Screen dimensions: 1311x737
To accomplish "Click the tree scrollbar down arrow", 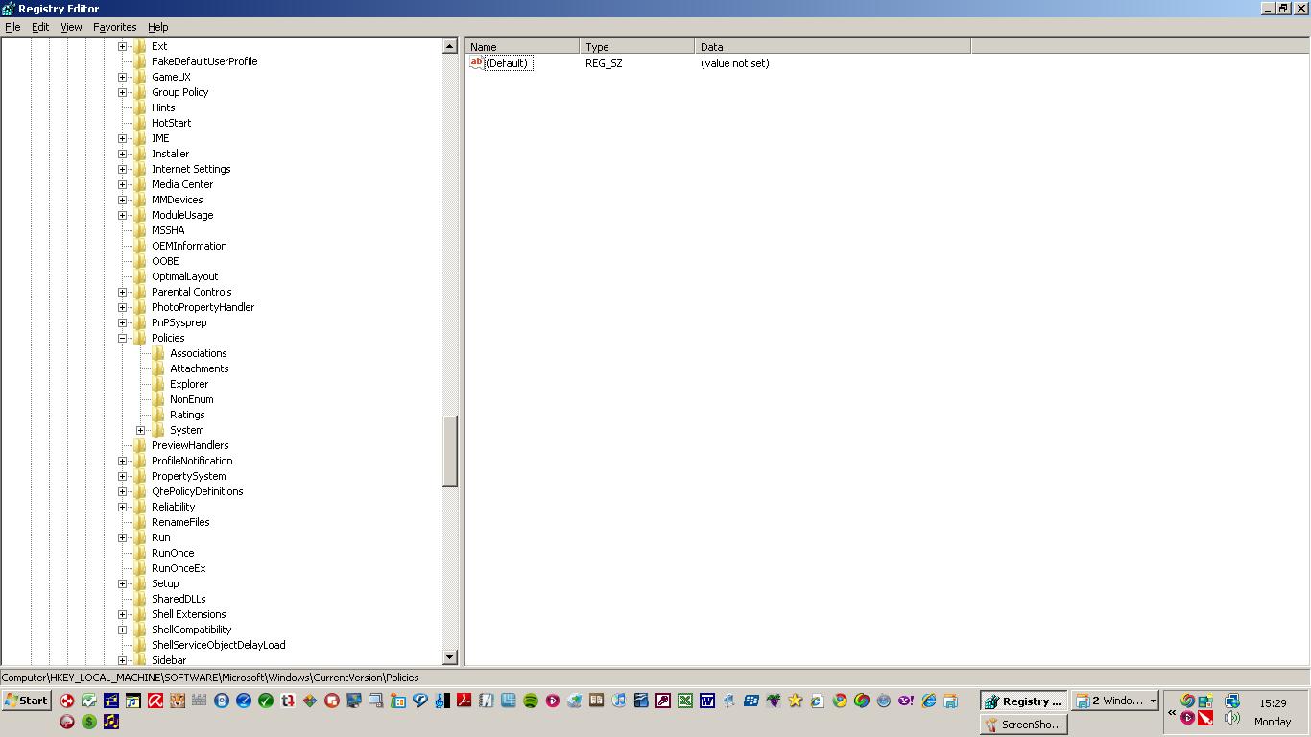I will click(450, 657).
